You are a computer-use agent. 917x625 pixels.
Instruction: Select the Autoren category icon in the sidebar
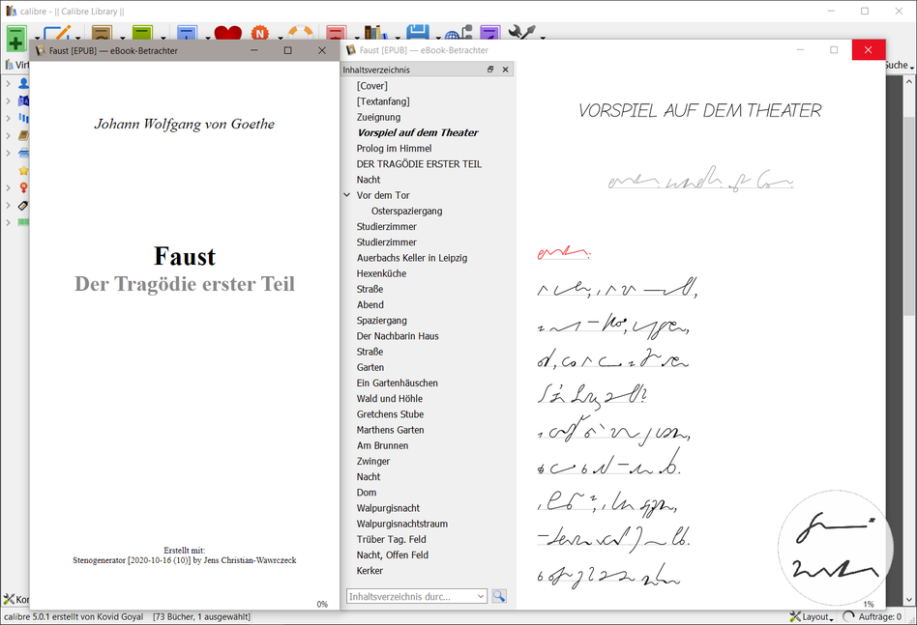(x=22, y=84)
